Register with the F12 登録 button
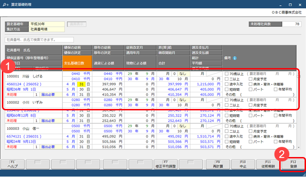 (293, 164)
